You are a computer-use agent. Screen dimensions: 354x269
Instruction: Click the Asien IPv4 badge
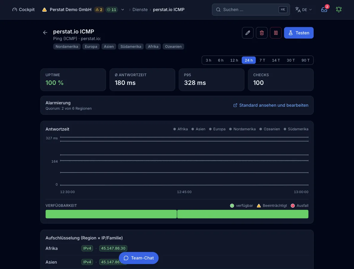pyautogui.click(x=87, y=262)
